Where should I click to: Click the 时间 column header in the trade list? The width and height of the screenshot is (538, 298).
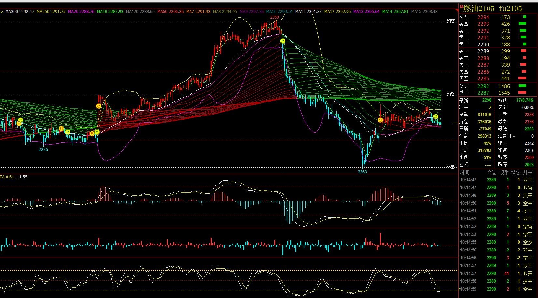tap(465, 173)
